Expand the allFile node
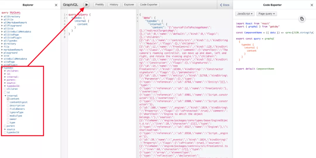Image resolution: width=316 pixels, height=158 pixels. coord(2,20)
